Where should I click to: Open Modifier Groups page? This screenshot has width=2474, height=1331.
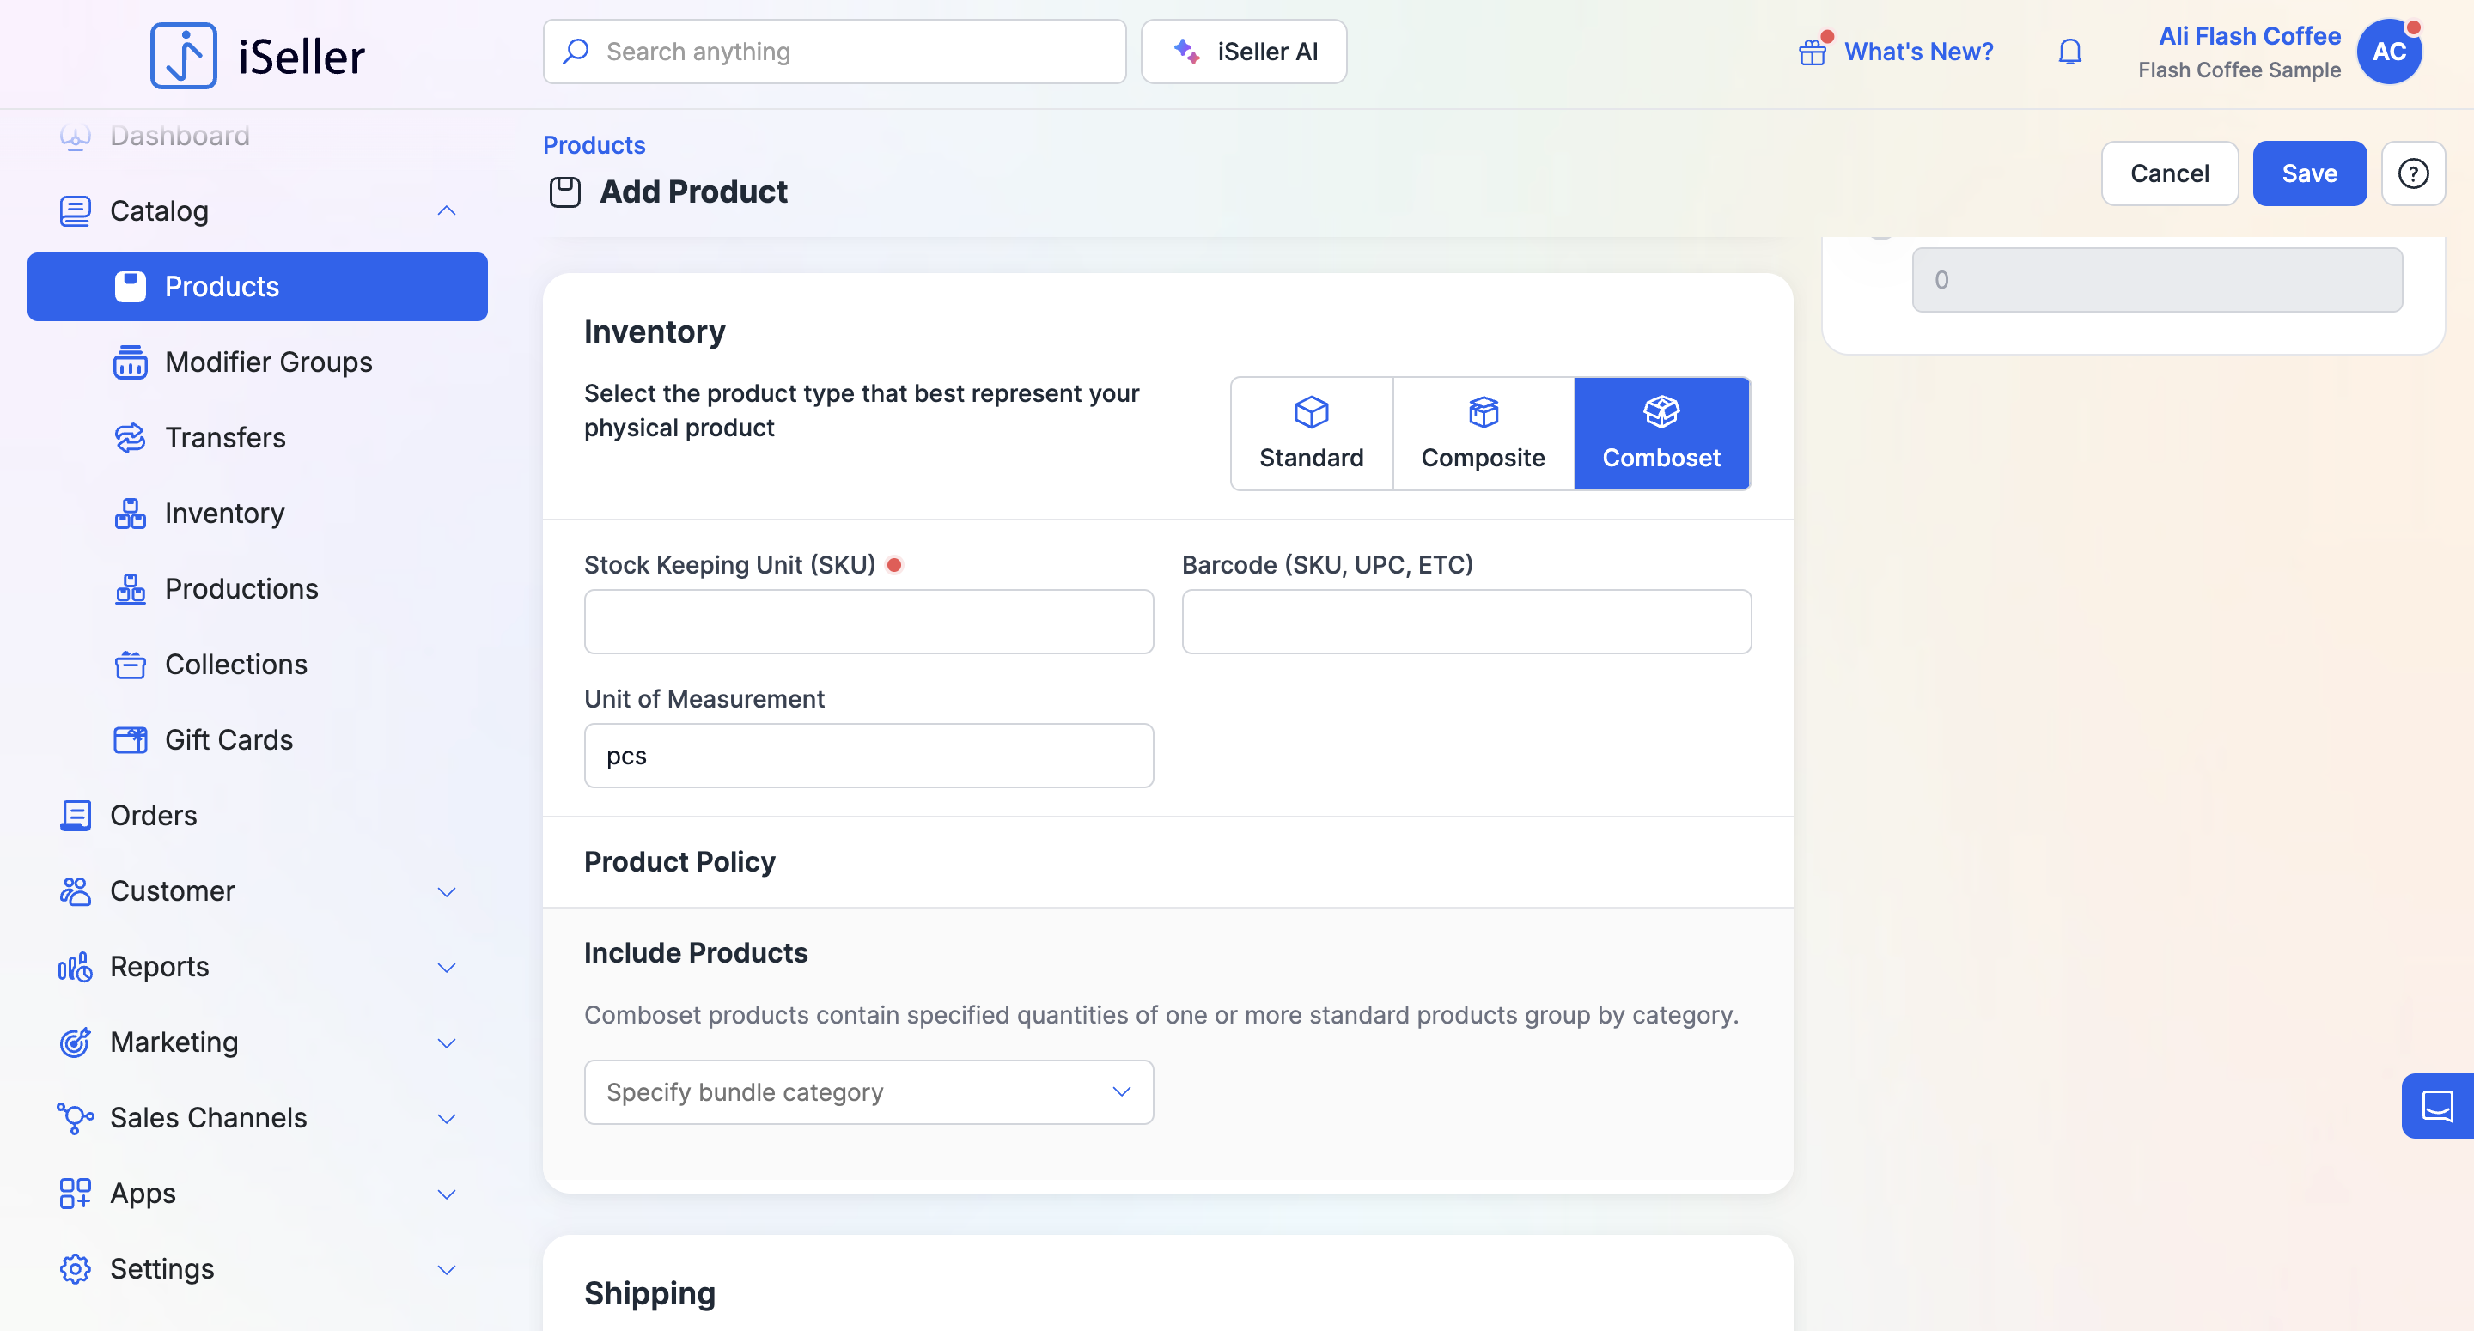coord(268,362)
